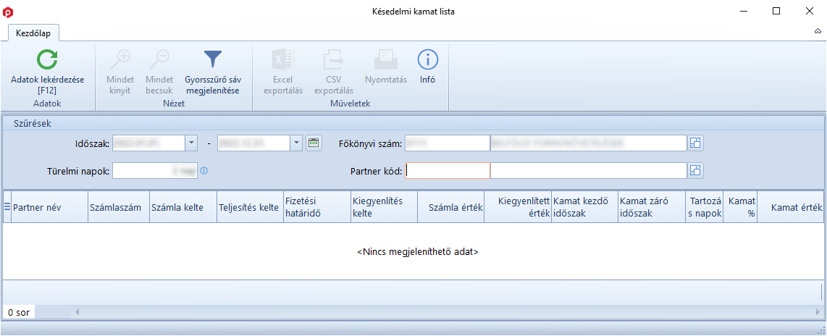Sort by Kamat záró időszak column
The width and height of the screenshot is (827, 336).
click(x=652, y=207)
